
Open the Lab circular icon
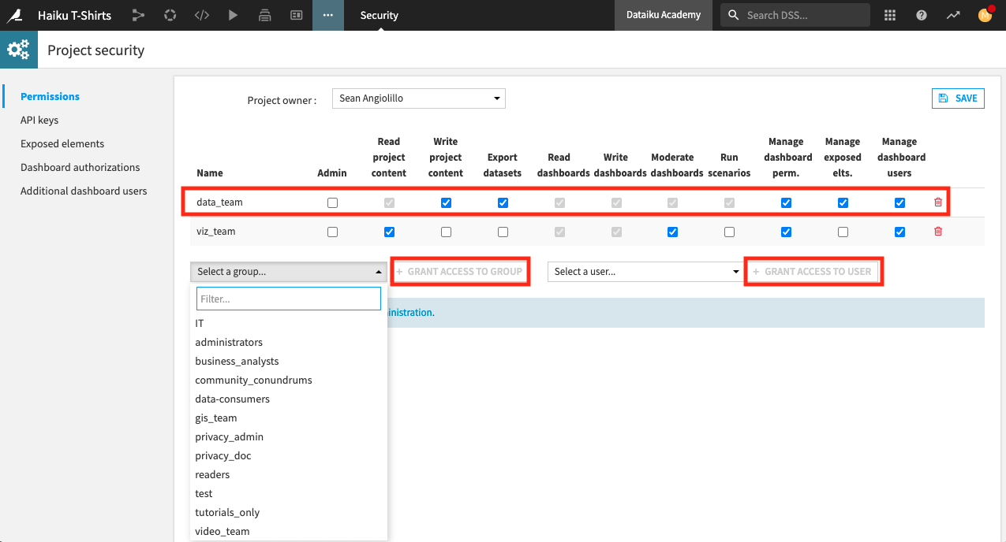click(170, 15)
